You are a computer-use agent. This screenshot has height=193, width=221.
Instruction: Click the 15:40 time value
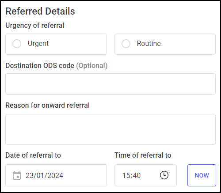pos(131,175)
